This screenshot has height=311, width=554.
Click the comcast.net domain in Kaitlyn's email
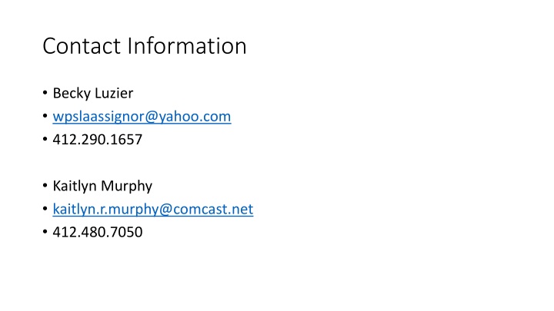tap(213, 210)
